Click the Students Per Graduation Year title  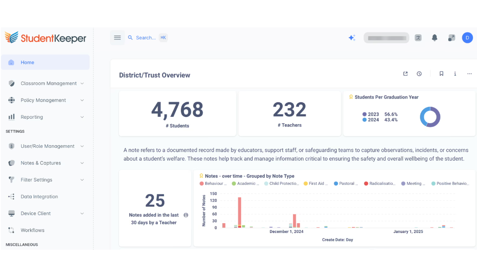(386, 97)
